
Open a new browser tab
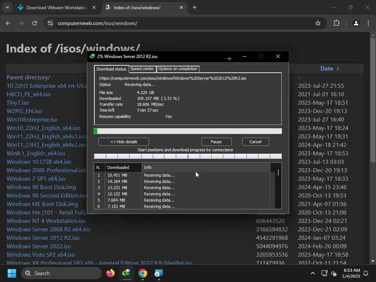coord(195,8)
